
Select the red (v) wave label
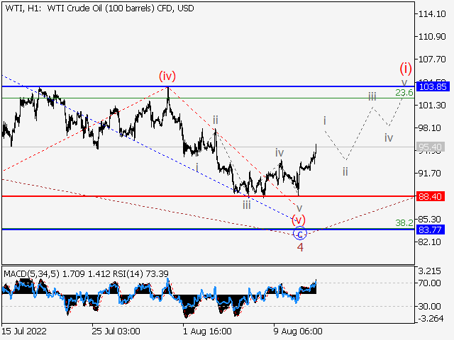click(298, 220)
